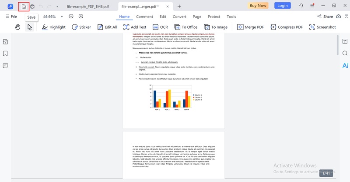Click the bar chart in document
The height and width of the screenshot is (182, 350).
coord(175,98)
